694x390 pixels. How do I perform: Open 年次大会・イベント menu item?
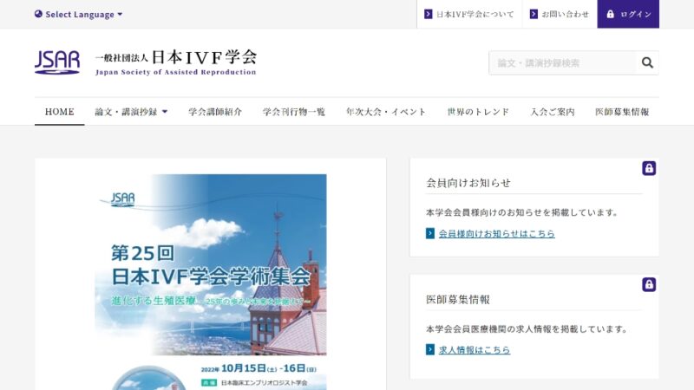coord(386,112)
